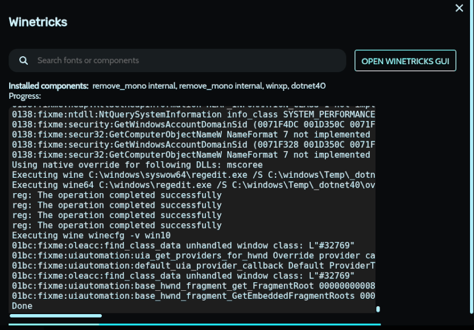Click the log's vertical scrollbar thumb

(x=378, y=309)
